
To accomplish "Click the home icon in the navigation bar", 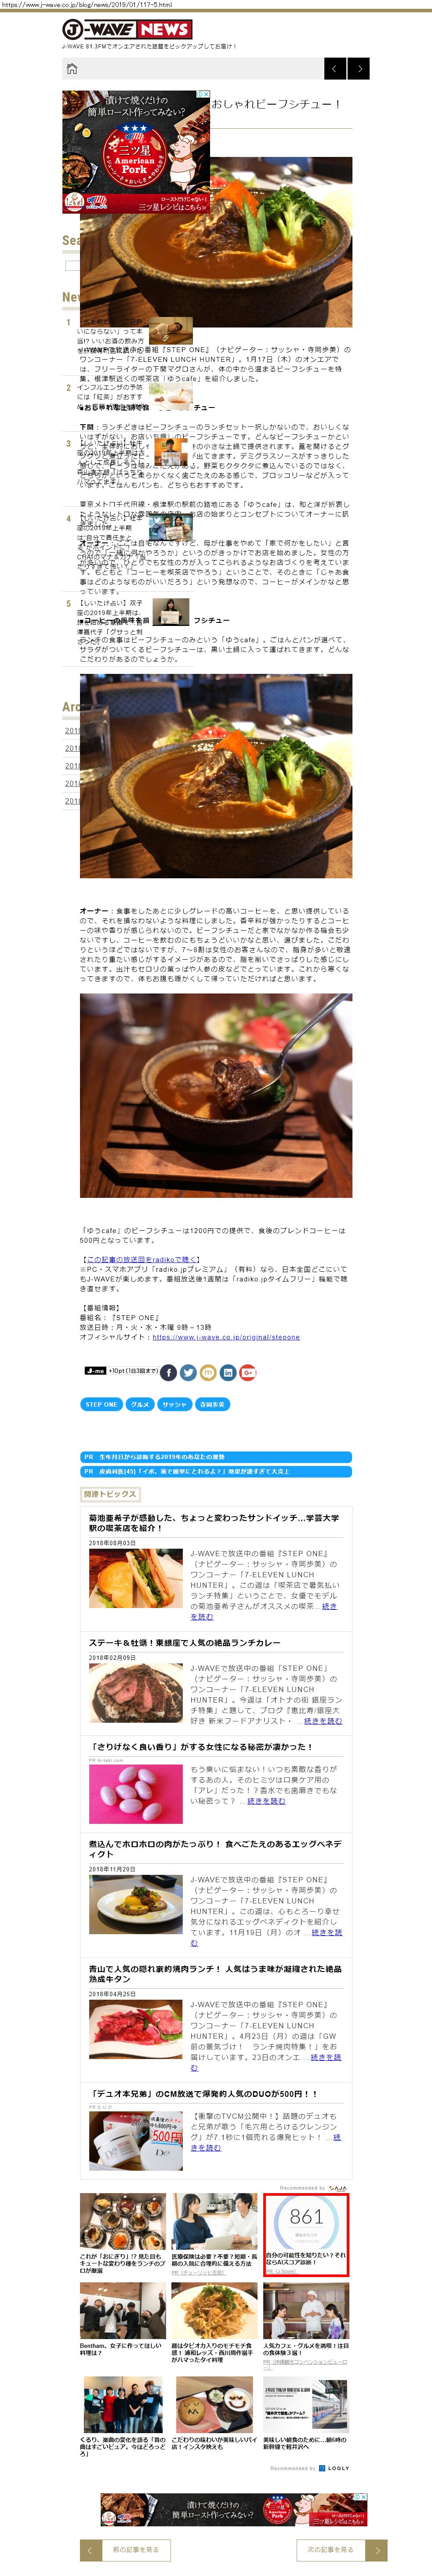I will pos(72,68).
